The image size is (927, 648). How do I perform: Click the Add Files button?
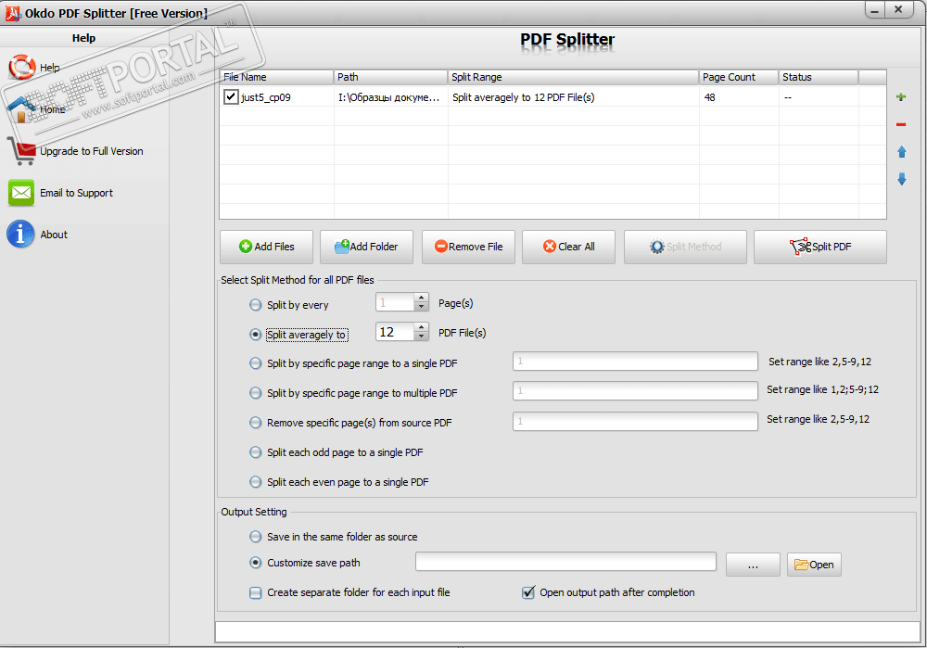[x=266, y=247]
